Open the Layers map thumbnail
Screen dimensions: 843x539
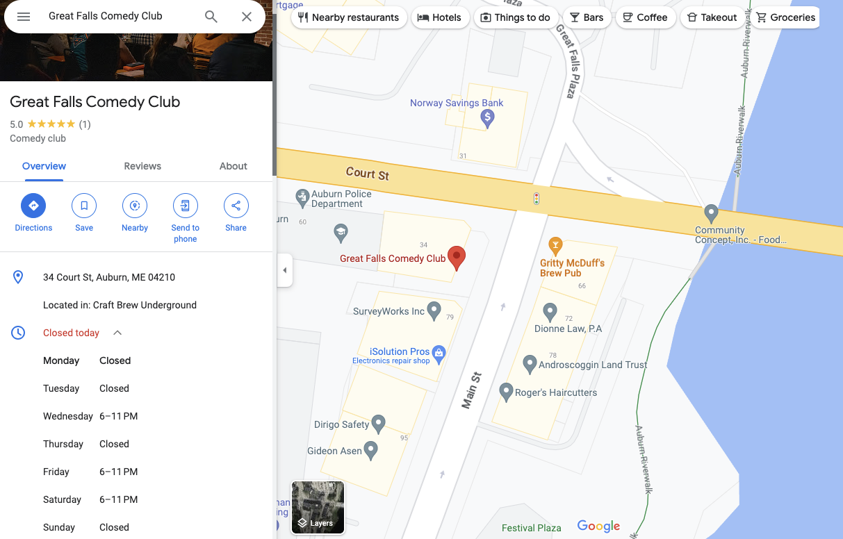[318, 508]
